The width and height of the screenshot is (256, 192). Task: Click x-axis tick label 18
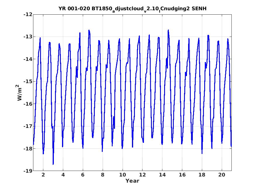coord(202,175)
